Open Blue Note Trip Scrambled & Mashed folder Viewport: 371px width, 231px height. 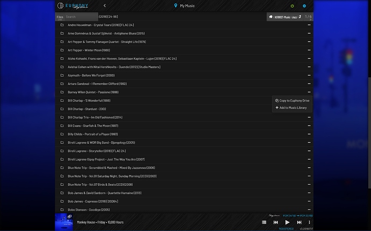coord(111,168)
